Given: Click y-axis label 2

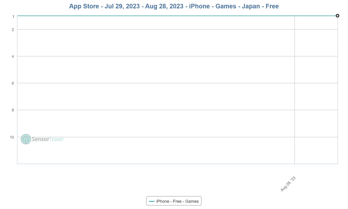Looking at the screenshot, I should [13, 30].
